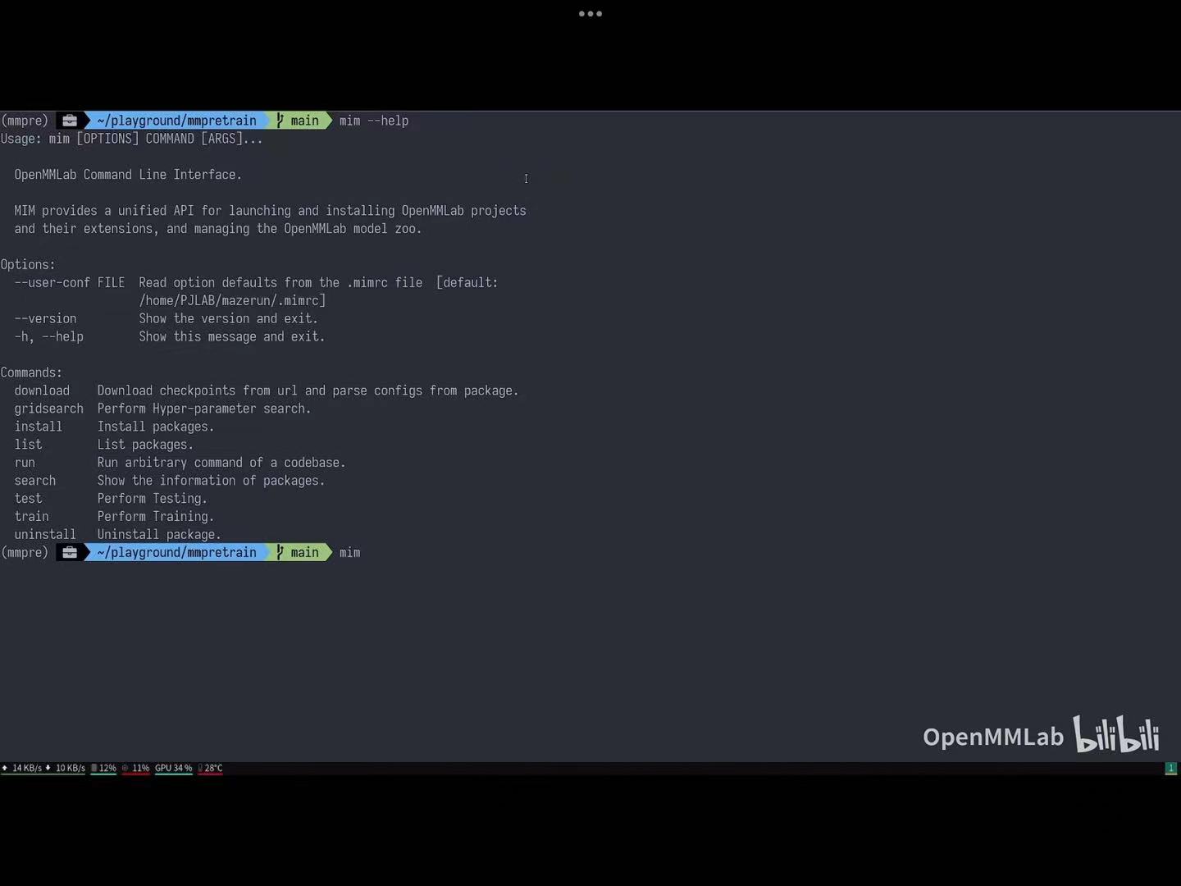Click the "test" command name
Screen dimensions: 1181x886
coord(28,500)
